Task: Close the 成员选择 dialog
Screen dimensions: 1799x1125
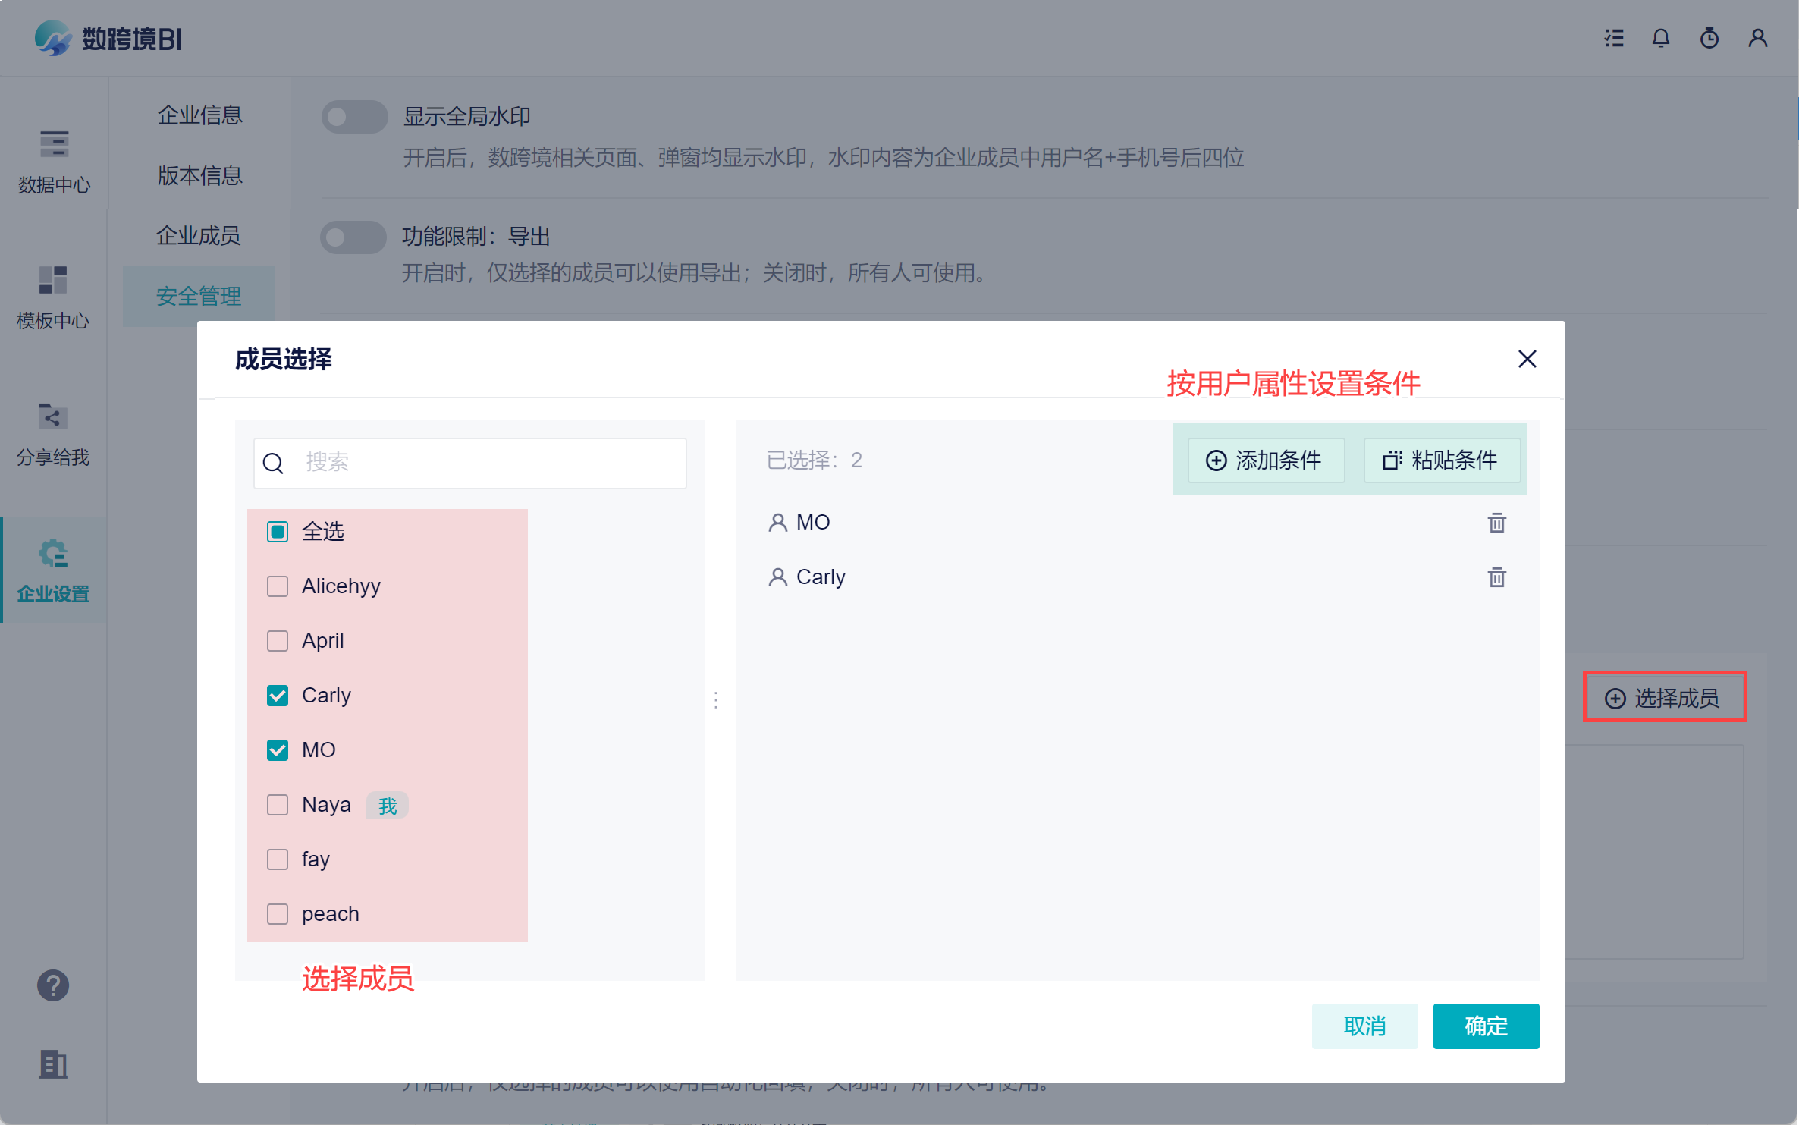Action: 1527,359
